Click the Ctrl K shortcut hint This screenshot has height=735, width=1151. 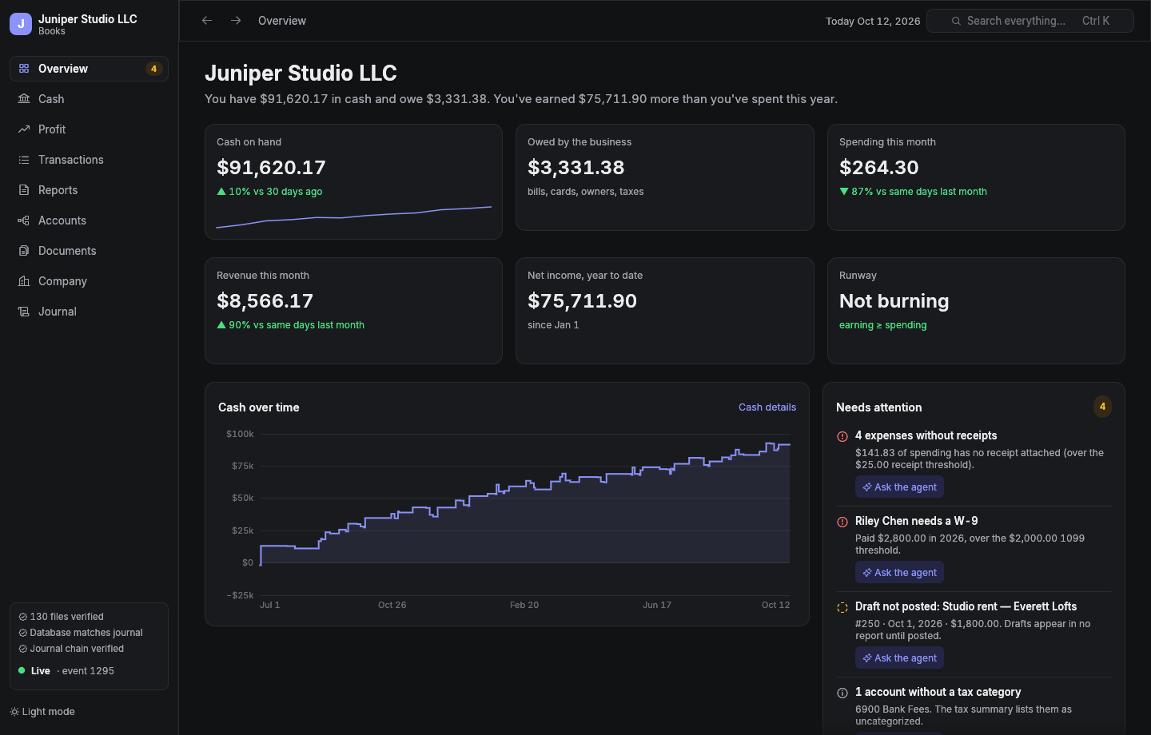click(1096, 21)
